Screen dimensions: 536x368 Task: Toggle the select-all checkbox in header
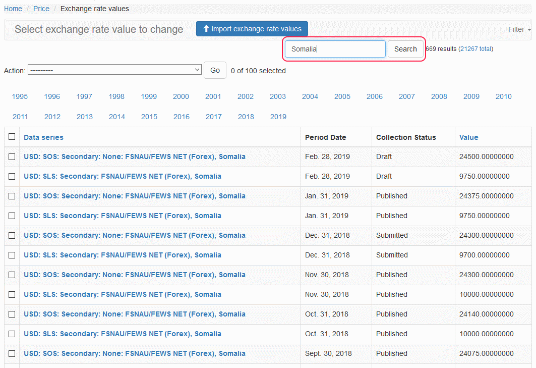[x=12, y=137]
